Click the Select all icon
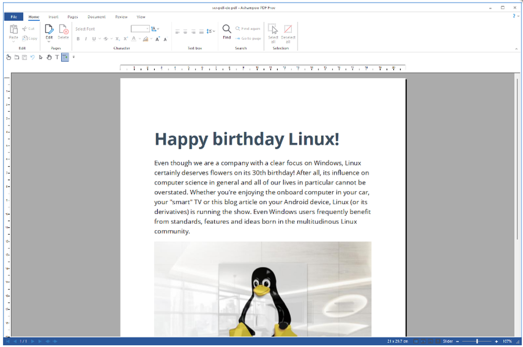Viewport: 523px width, 347px height. [x=273, y=31]
